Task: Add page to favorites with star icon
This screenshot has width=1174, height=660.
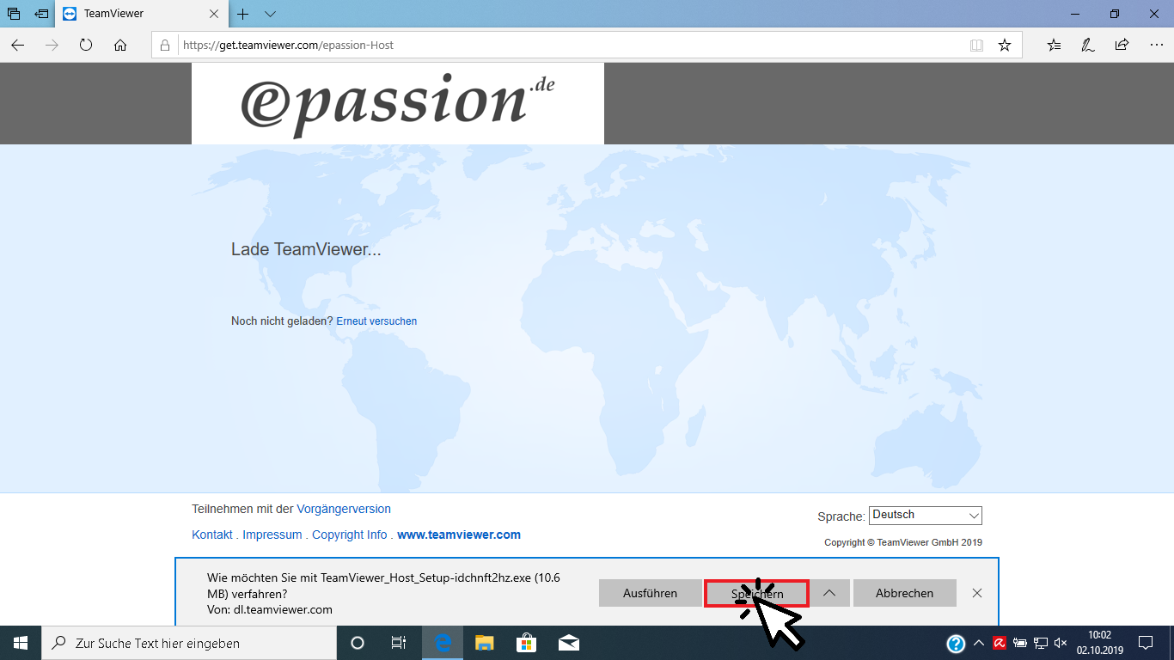Action: (x=1005, y=45)
